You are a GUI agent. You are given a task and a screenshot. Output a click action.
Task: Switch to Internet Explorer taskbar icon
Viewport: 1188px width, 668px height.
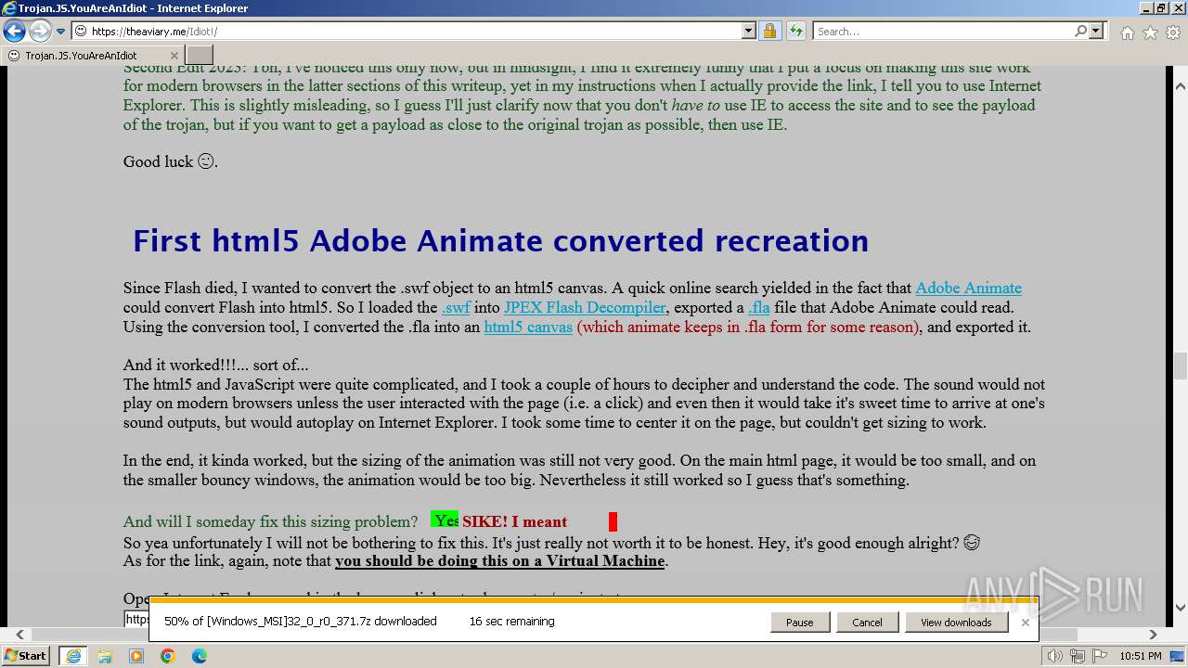[x=72, y=656]
